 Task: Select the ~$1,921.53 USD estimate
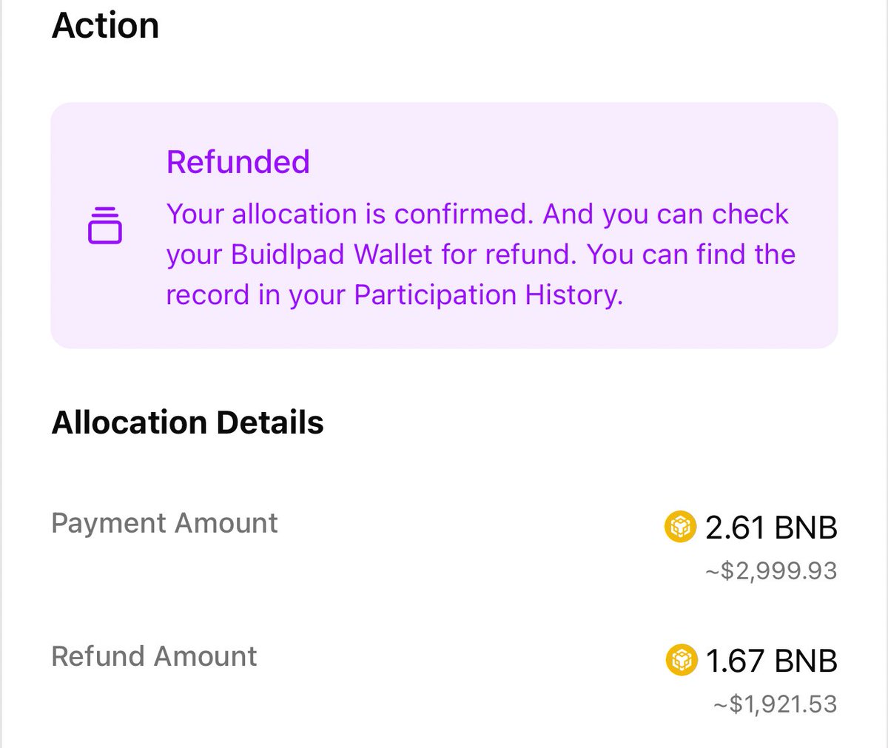[x=775, y=704]
